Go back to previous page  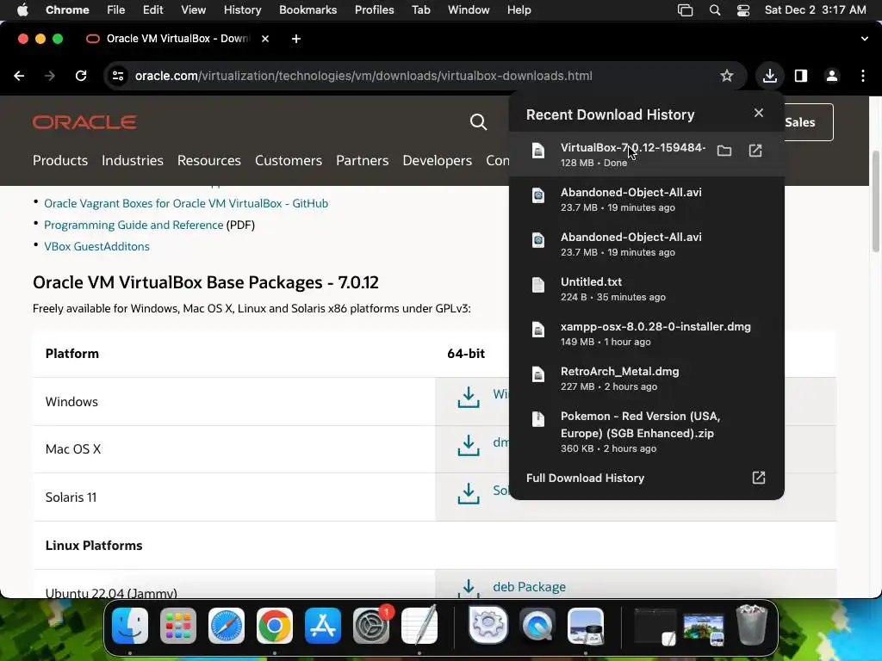coord(19,76)
